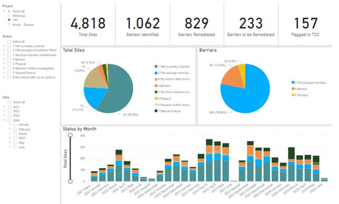The image size is (339, 204).
Task: Check the 2022 date checkbox
Action: [9, 111]
